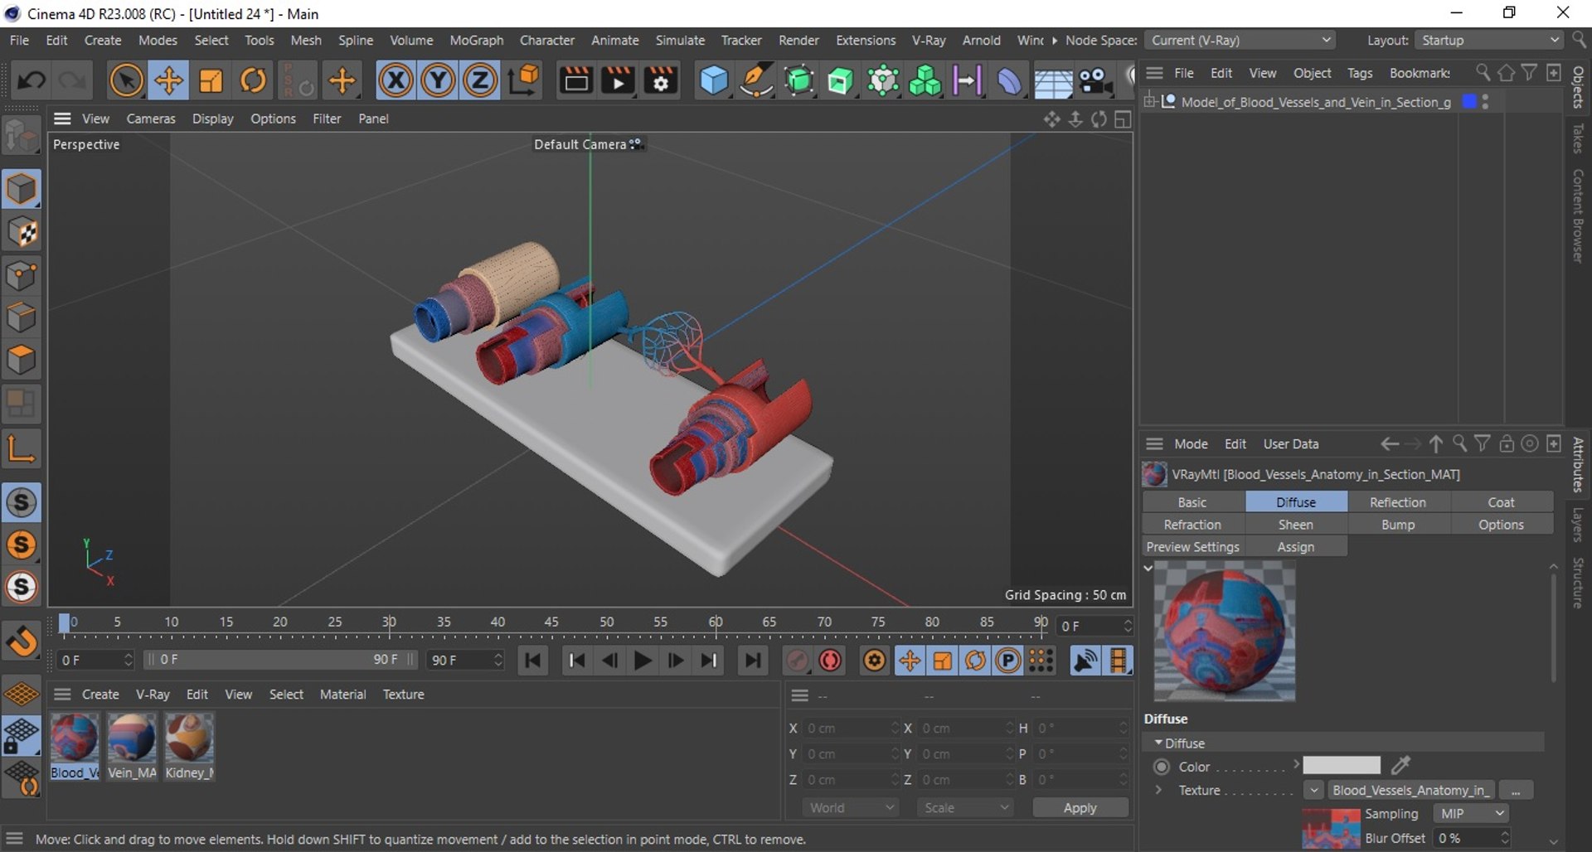The height and width of the screenshot is (852, 1592).
Task: Click the Apply button
Action: [x=1080, y=808]
